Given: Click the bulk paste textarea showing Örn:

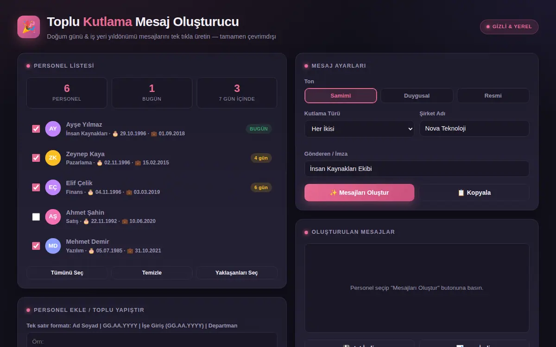Looking at the screenshot, I should 152,340.
